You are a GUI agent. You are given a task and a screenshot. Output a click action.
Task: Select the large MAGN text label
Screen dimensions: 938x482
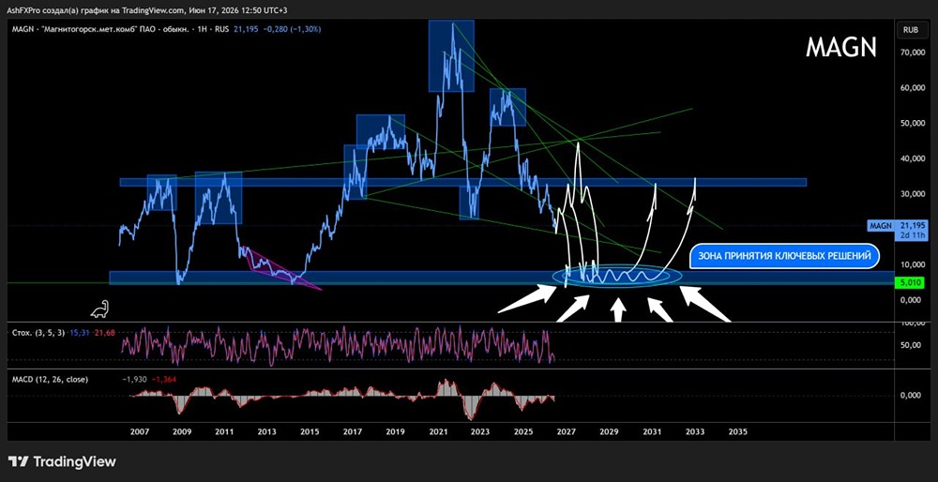coord(841,47)
